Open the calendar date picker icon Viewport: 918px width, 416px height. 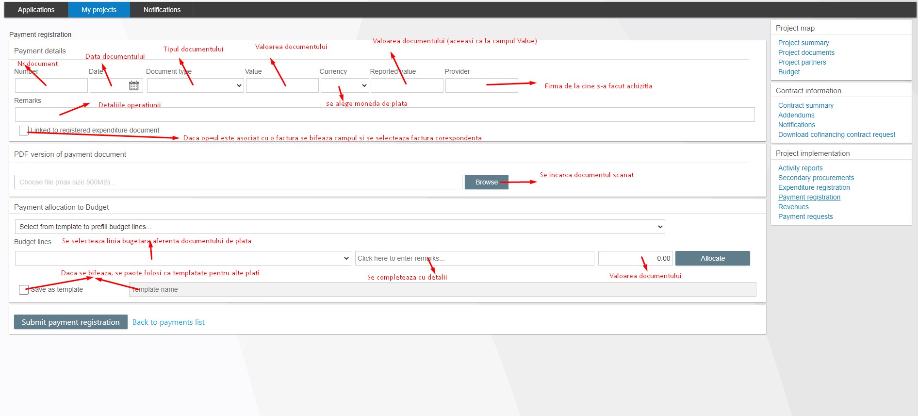[x=134, y=86]
